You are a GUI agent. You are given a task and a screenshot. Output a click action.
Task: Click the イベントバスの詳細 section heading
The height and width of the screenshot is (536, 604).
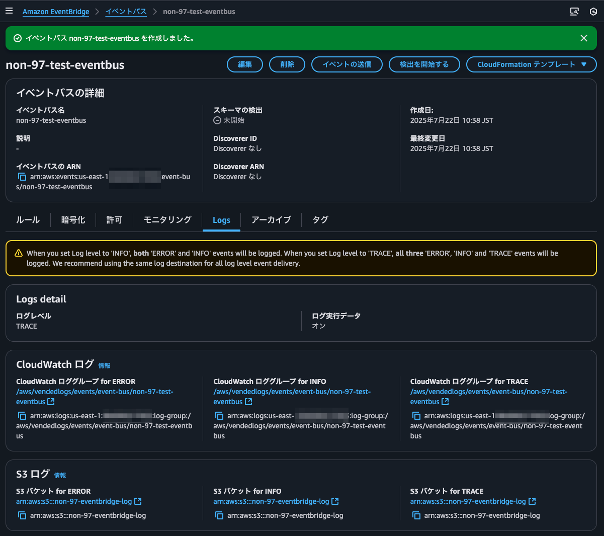(60, 93)
